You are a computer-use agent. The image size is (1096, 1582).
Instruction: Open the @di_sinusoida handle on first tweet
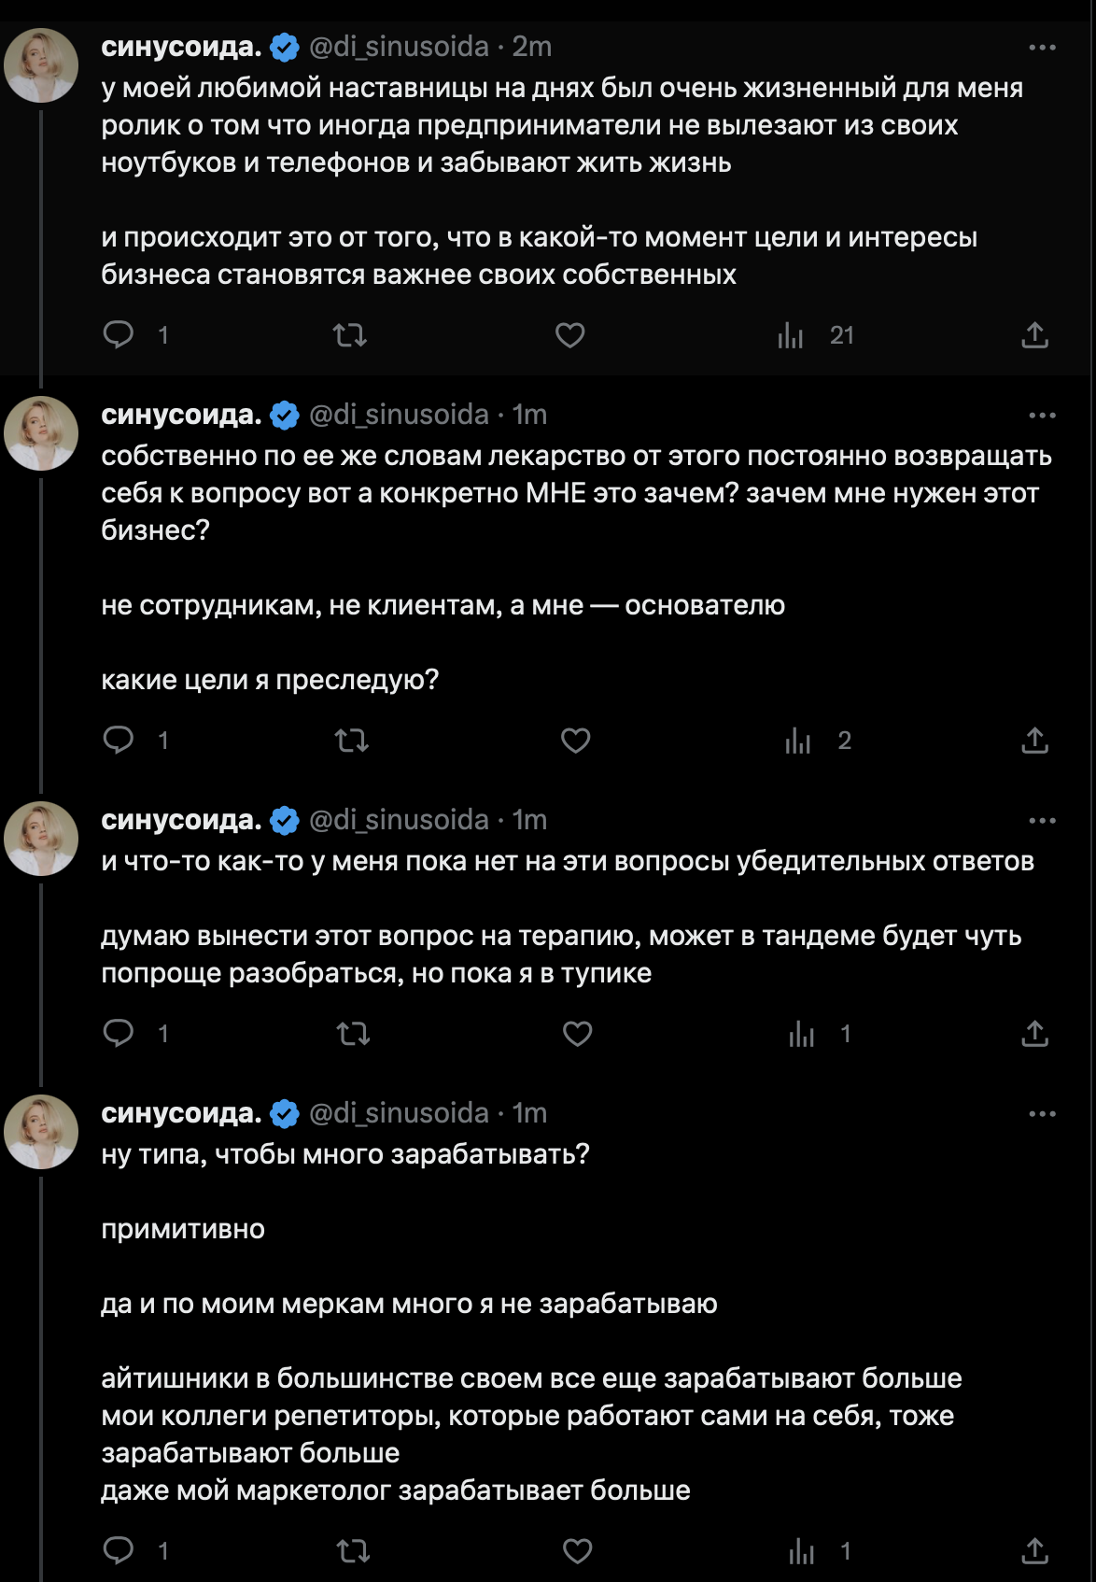pos(399,47)
